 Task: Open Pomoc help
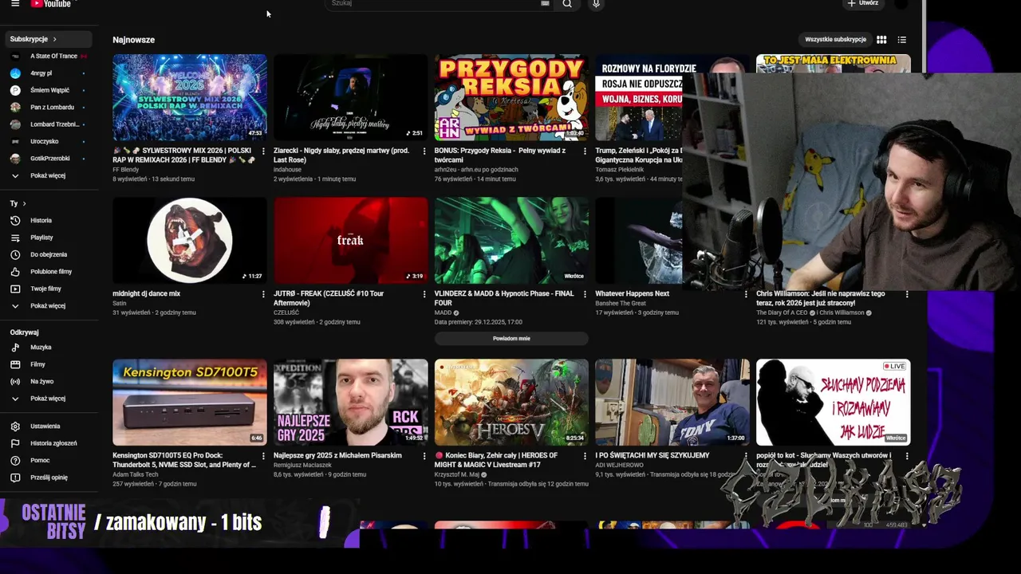(49, 460)
